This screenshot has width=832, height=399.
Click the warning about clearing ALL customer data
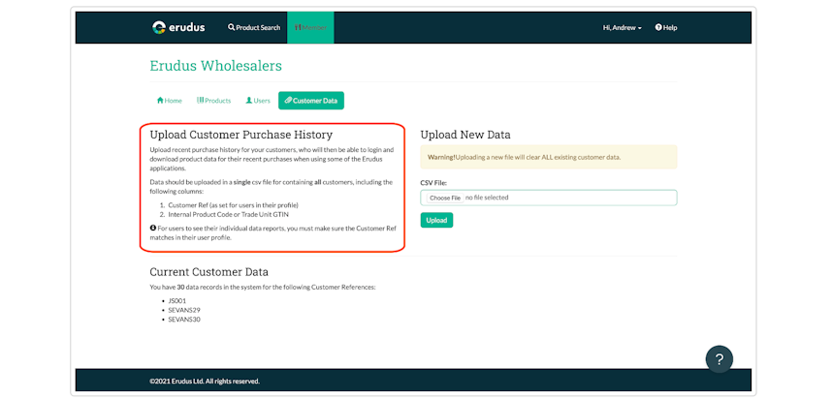click(549, 158)
